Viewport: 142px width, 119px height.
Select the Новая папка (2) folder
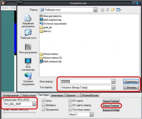click(x=51, y=58)
